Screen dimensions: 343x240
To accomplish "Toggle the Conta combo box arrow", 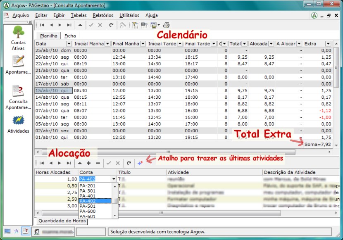I will 114,179.
